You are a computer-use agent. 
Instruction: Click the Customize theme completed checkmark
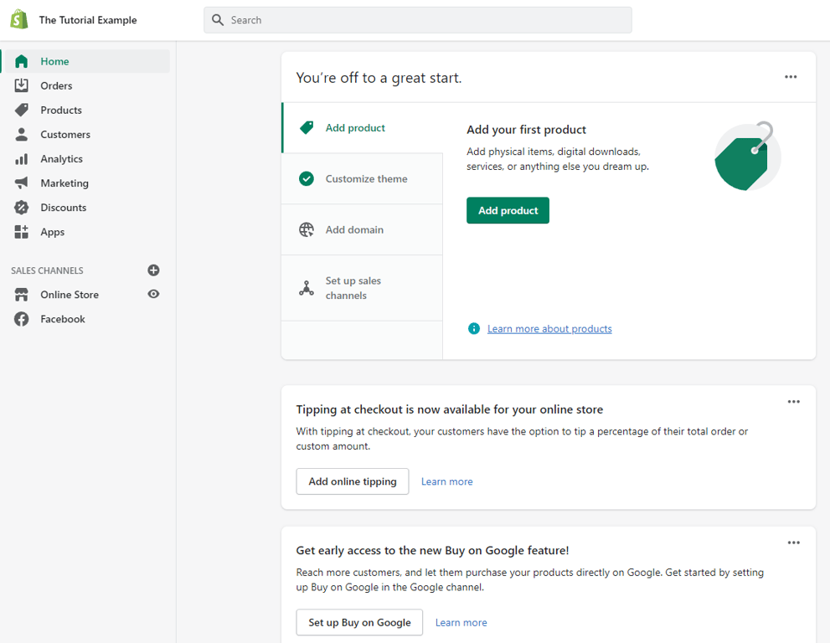coord(307,178)
